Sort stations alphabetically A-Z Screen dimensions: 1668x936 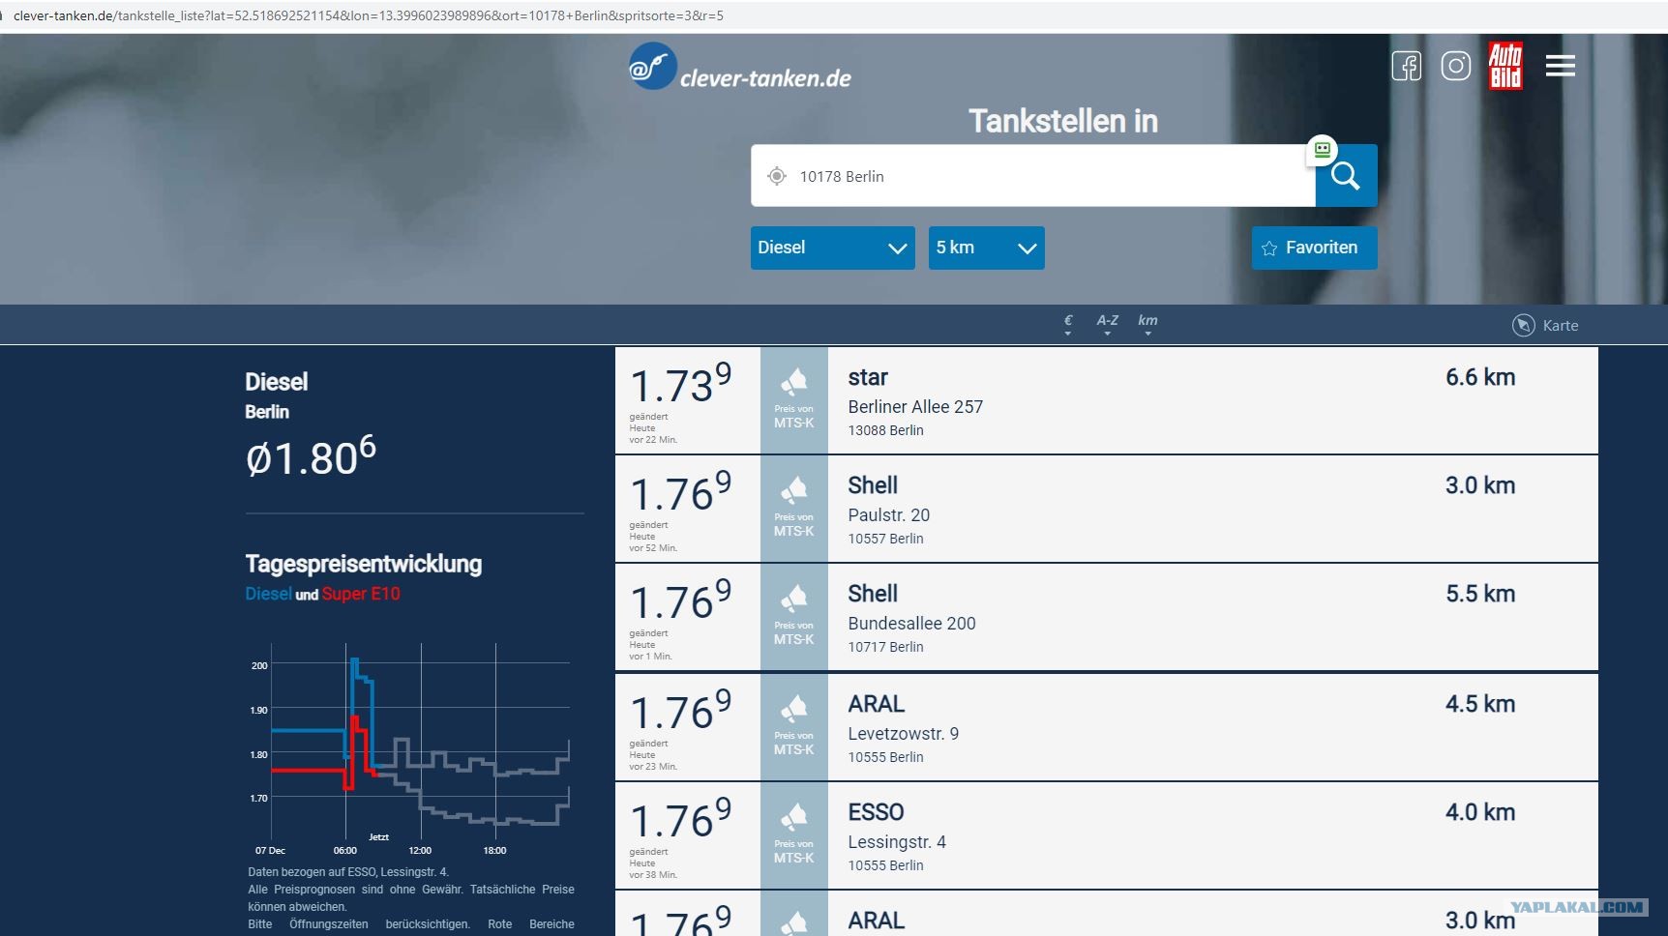point(1108,324)
